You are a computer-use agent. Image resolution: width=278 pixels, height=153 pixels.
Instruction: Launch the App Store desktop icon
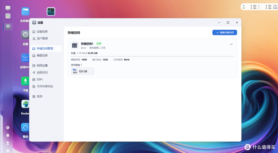coord(25,58)
